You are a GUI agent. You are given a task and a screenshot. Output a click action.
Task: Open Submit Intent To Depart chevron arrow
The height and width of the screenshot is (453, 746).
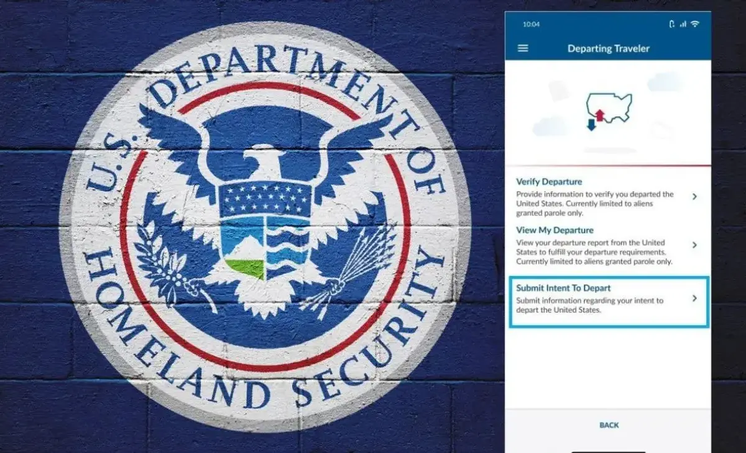click(x=694, y=298)
